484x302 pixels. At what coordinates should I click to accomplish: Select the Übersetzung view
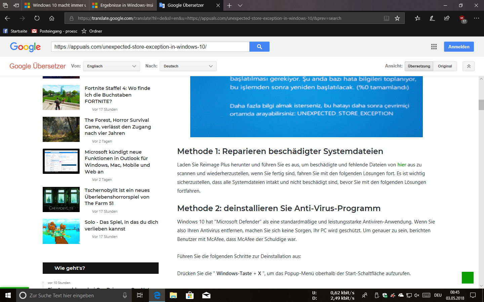[x=419, y=66]
